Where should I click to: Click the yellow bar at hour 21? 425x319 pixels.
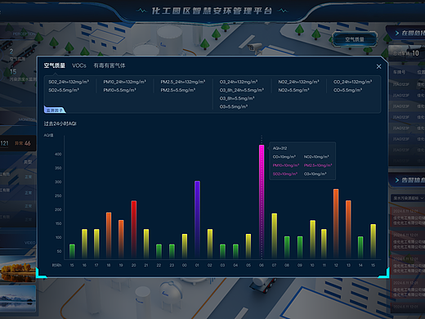click(x=146, y=244)
